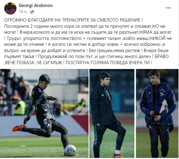Open the right photo with blue jacket
179x159 pixels.
coord(157,113)
